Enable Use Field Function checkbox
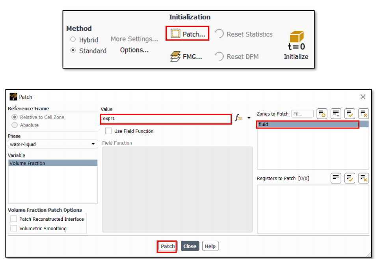The height and width of the screenshot is (259, 376). point(108,131)
